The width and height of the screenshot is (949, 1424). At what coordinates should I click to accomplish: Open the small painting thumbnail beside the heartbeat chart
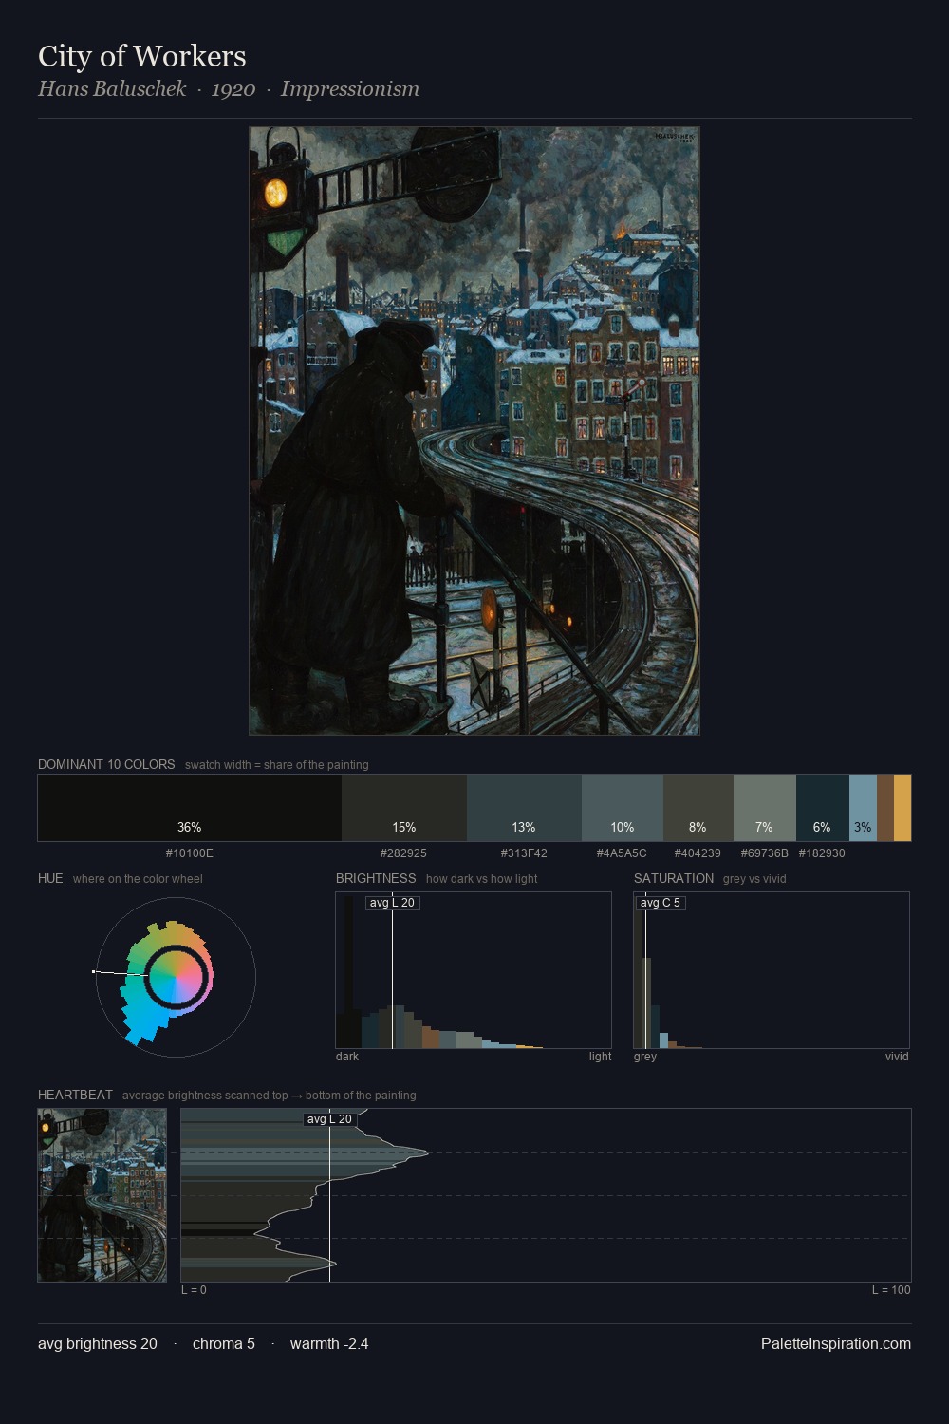click(x=102, y=1195)
